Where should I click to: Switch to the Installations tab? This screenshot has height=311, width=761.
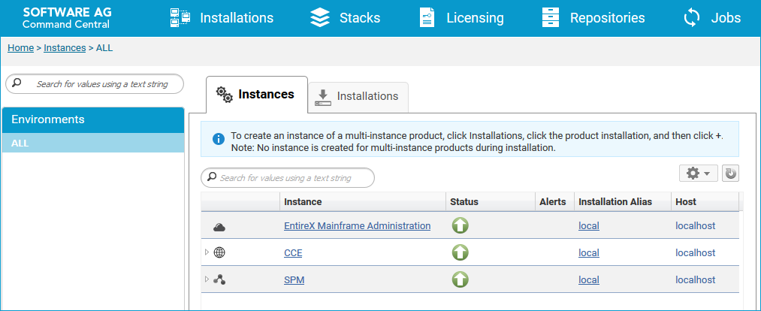pyautogui.click(x=358, y=97)
